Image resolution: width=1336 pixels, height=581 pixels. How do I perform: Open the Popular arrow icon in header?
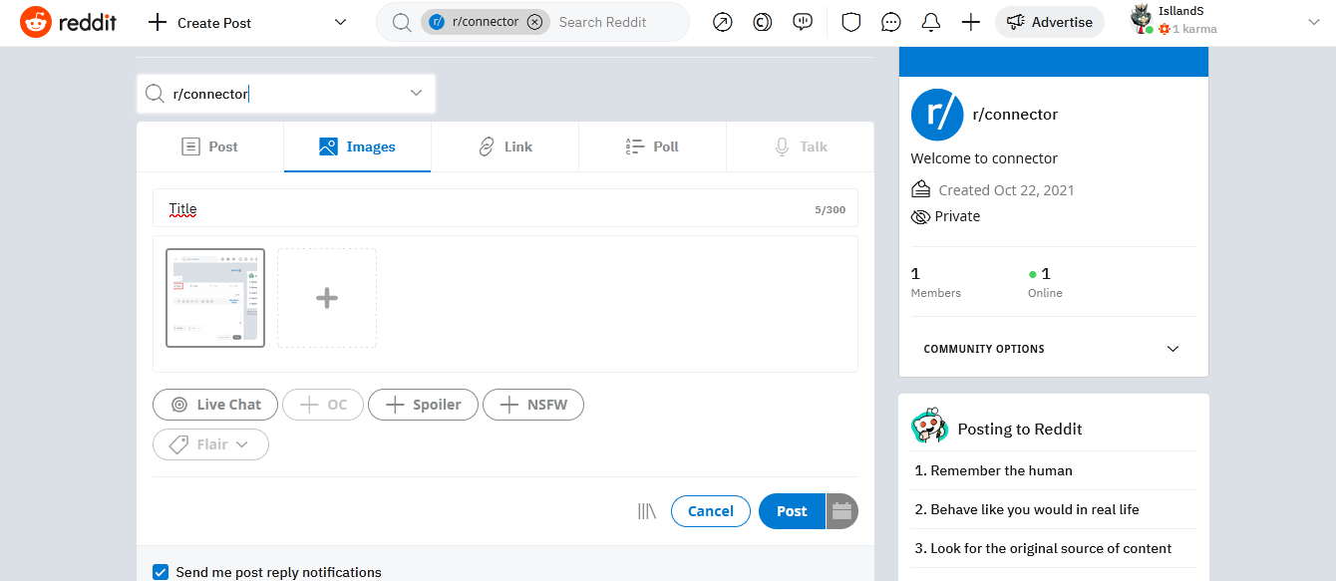[723, 22]
